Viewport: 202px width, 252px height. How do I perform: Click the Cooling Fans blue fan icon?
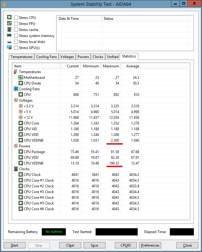click(16, 89)
